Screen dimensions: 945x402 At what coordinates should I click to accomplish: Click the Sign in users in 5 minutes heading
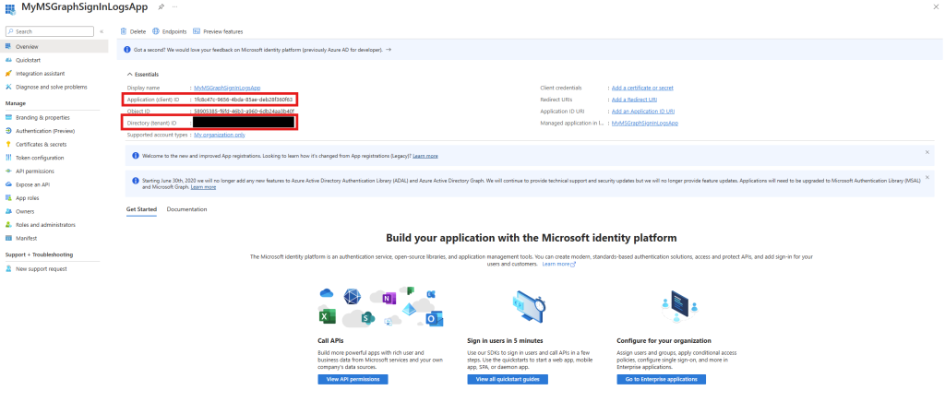tap(505, 340)
